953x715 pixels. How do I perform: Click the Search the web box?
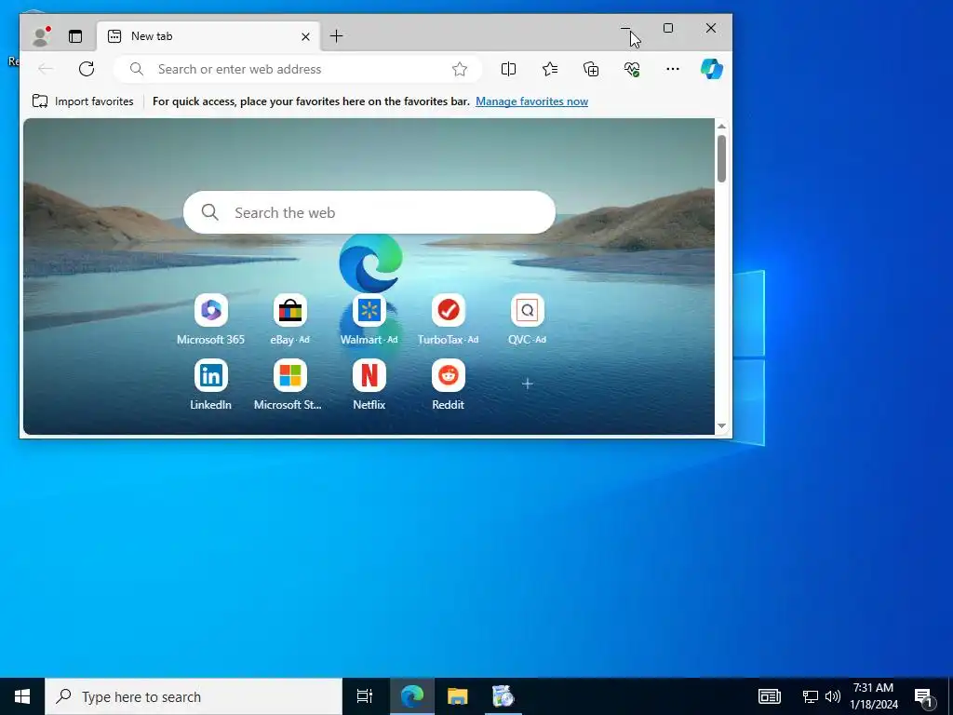(369, 212)
